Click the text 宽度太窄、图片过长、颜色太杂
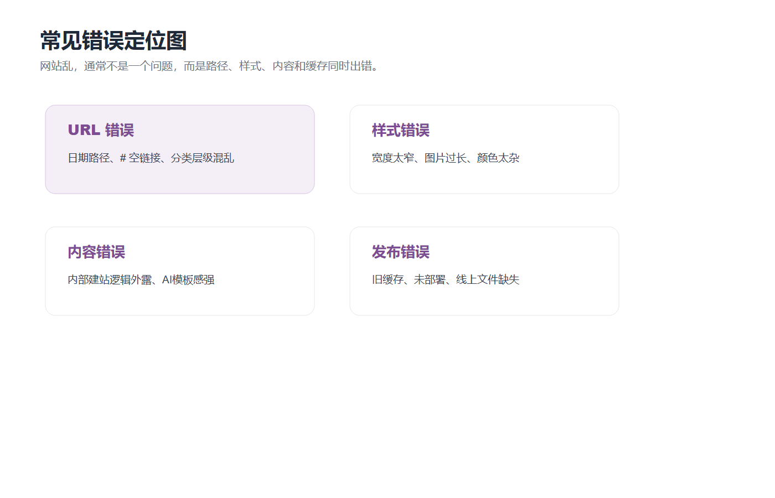The height and width of the screenshot is (498, 775). (446, 158)
